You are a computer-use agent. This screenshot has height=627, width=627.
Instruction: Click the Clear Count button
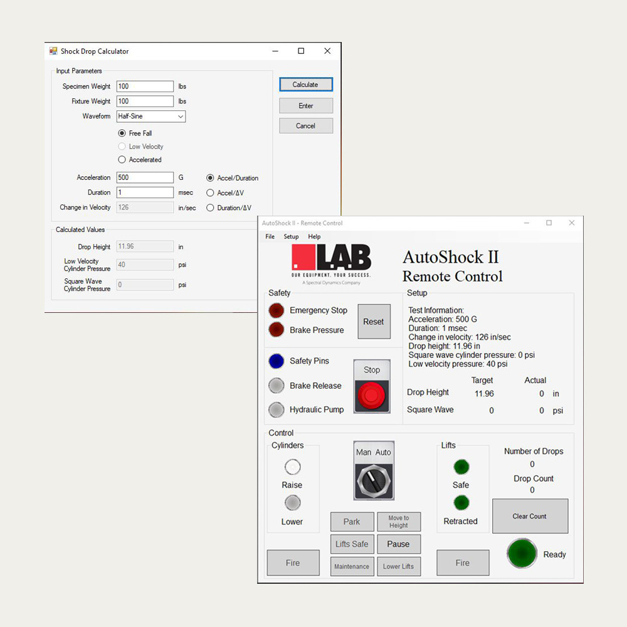[530, 516]
